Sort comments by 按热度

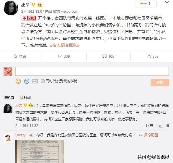[9, 98]
